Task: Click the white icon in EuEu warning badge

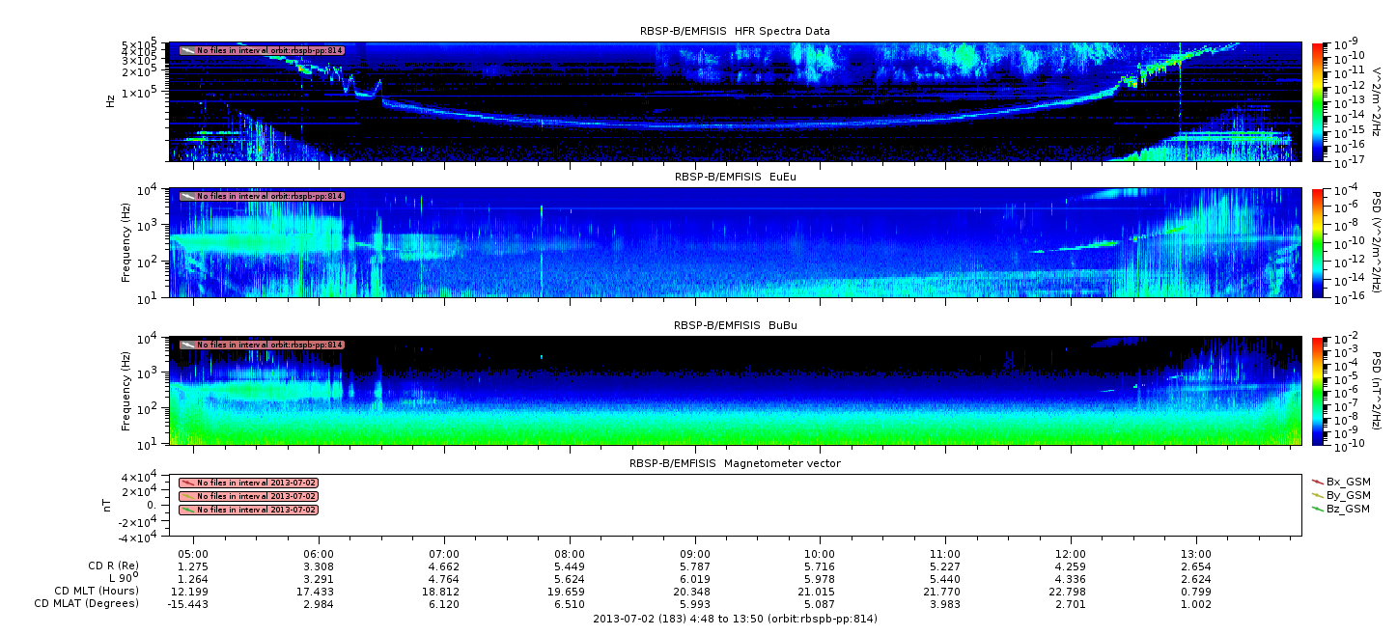Action: click(x=187, y=196)
